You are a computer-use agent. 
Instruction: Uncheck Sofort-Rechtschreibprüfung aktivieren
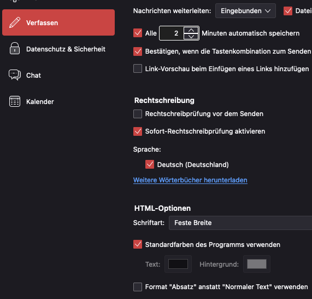pyautogui.click(x=138, y=131)
